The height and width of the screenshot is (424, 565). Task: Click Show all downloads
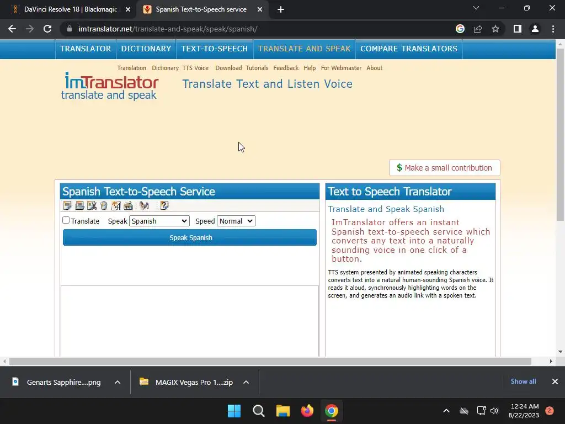523,381
